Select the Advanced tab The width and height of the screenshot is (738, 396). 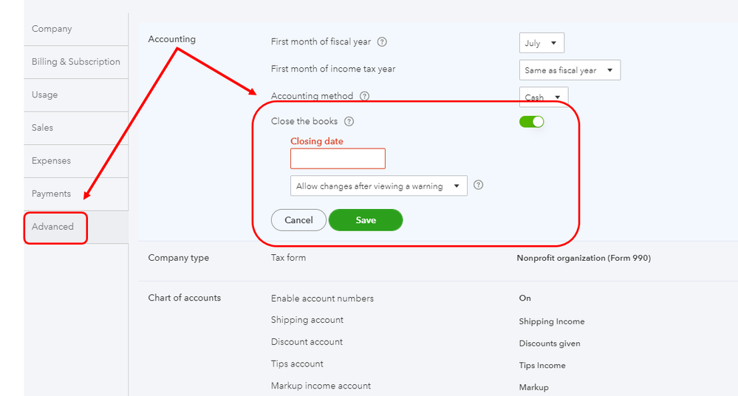pyautogui.click(x=53, y=227)
